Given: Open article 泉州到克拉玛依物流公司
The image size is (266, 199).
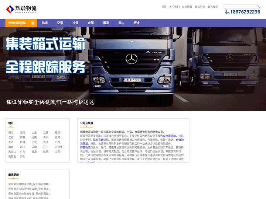Looking at the screenshot, I should point(30,189).
